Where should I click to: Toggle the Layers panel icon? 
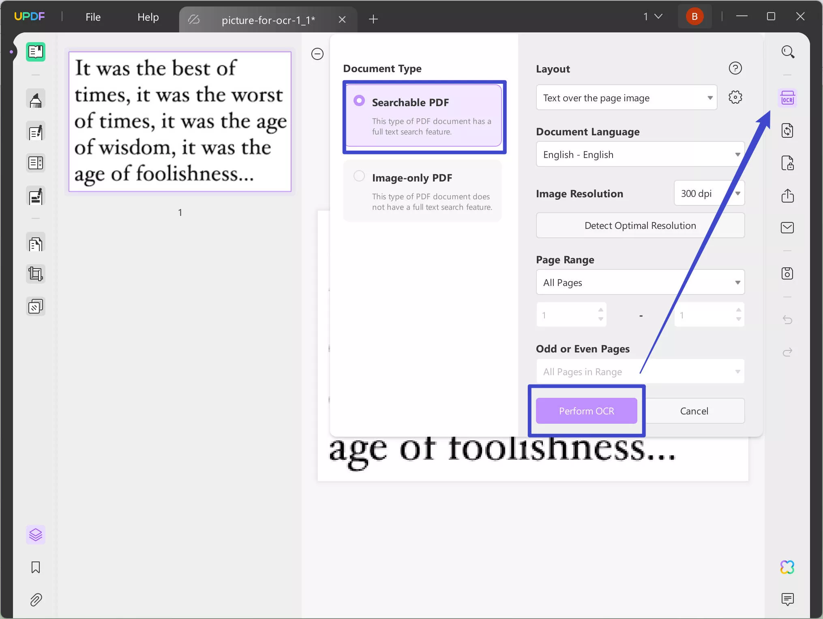pyautogui.click(x=36, y=535)
